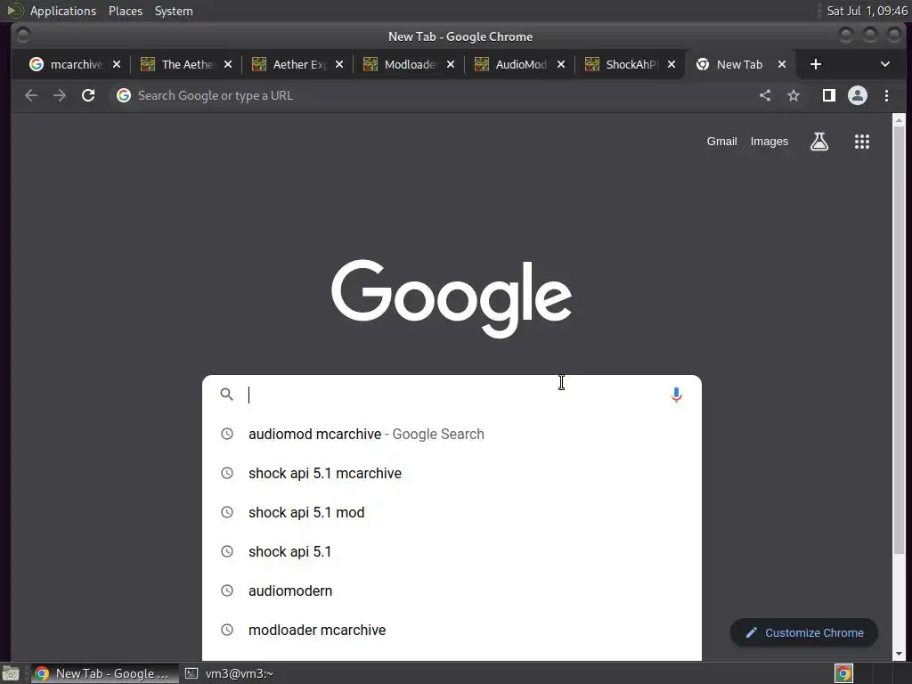Close the mcarchive tab
The width and height of the screenshot is (912, 684).
pos(117,64)
